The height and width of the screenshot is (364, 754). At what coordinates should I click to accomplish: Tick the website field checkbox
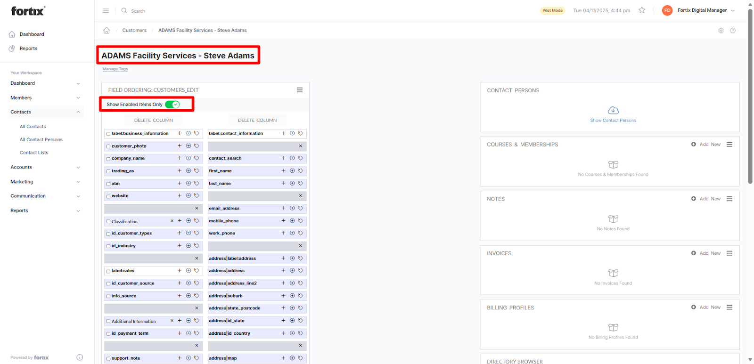108,196
